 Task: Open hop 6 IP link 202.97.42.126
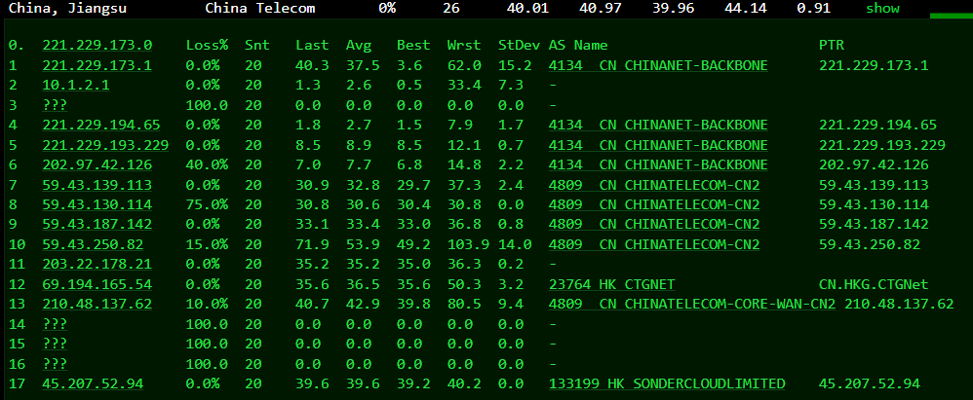97,164
